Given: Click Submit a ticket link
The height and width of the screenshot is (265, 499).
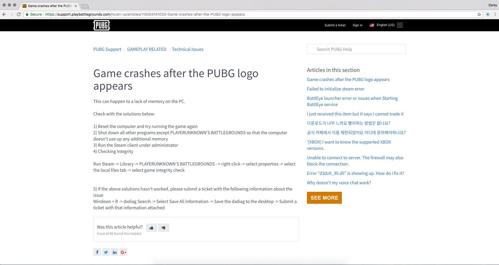Looking at the screenshot, I should 335,25.
